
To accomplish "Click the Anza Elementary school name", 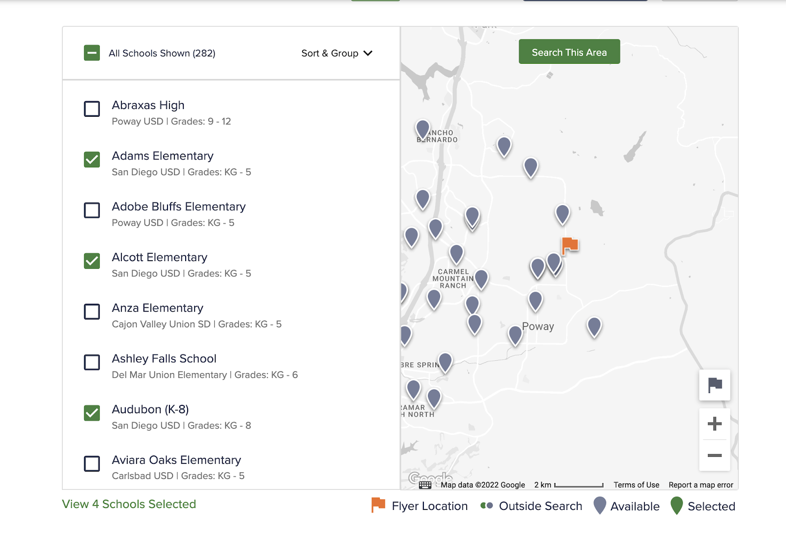I will (x=158, y=308).
